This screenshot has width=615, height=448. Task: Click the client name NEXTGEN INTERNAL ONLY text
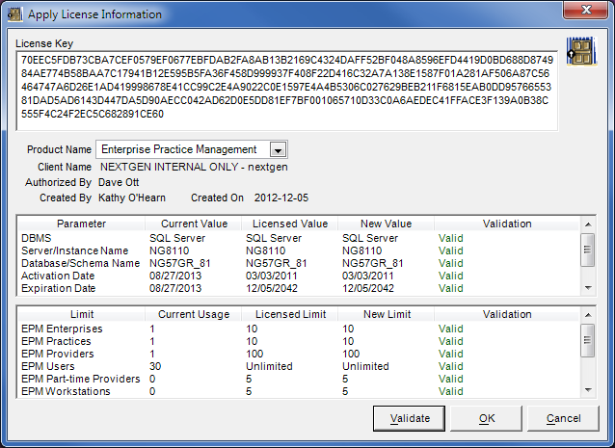pos(194,167)
